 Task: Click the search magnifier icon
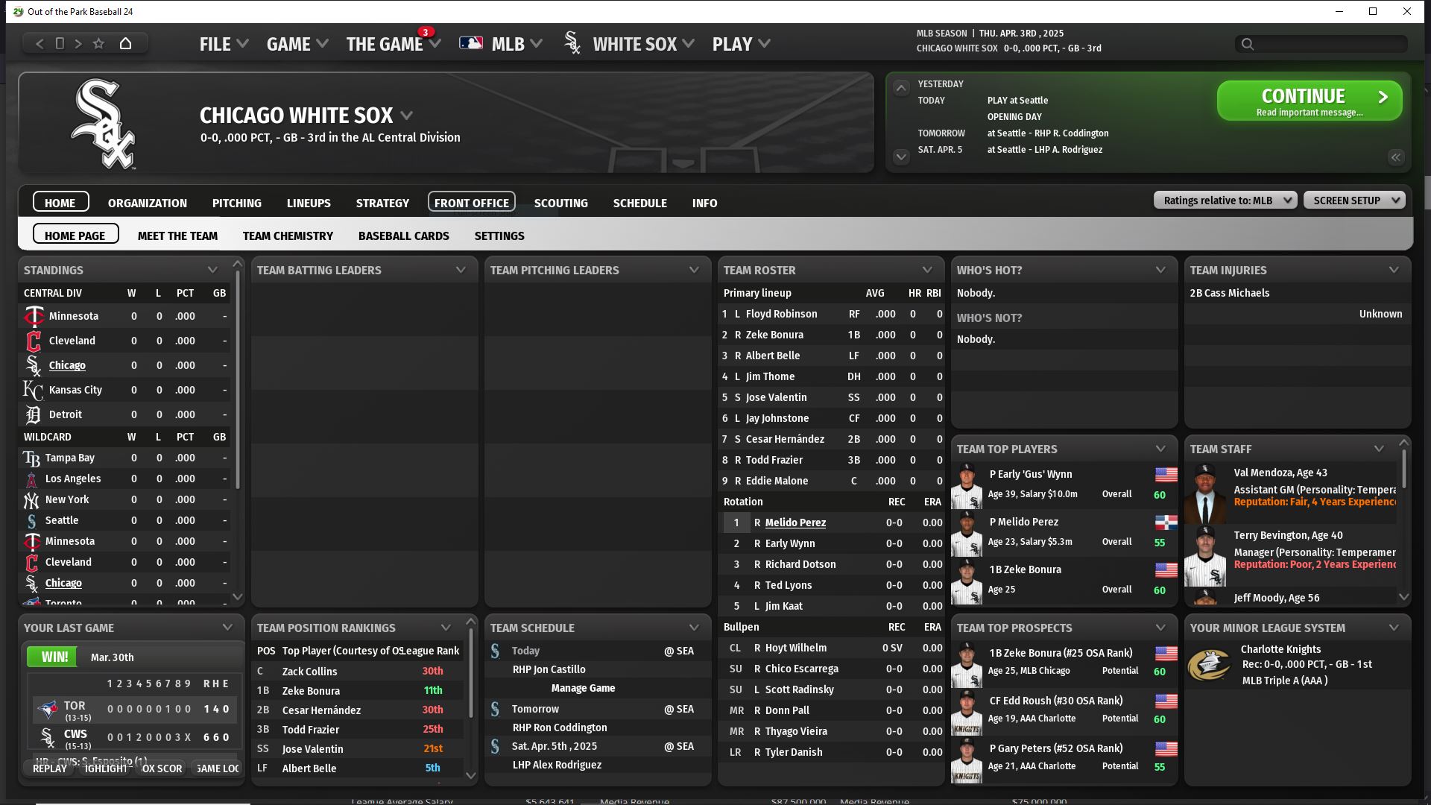pyautogui.click(x=1247, y=44)
